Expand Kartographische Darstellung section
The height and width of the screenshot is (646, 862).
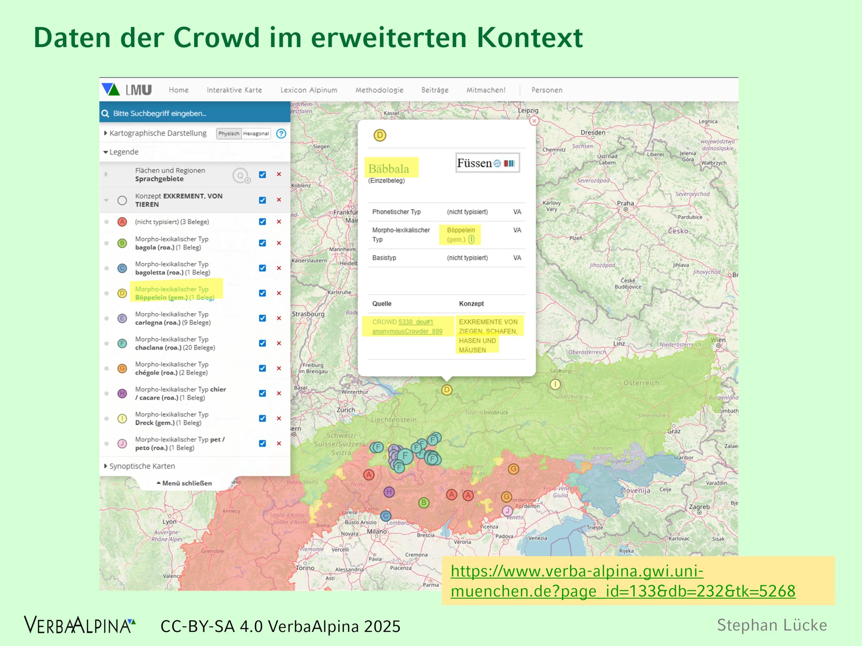coord(155,133)
